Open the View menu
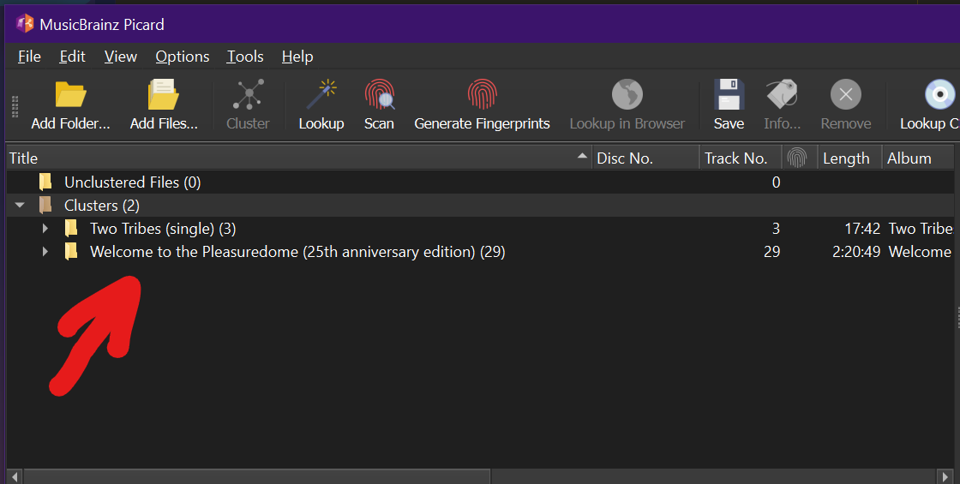 [121, 57]
